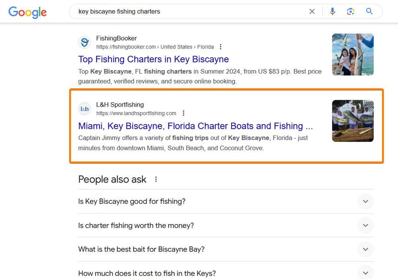Click the FishingBooker result thumbnail image
This screenshot has width=398, height=279.
pyautogui.click(x=353, y=54)
